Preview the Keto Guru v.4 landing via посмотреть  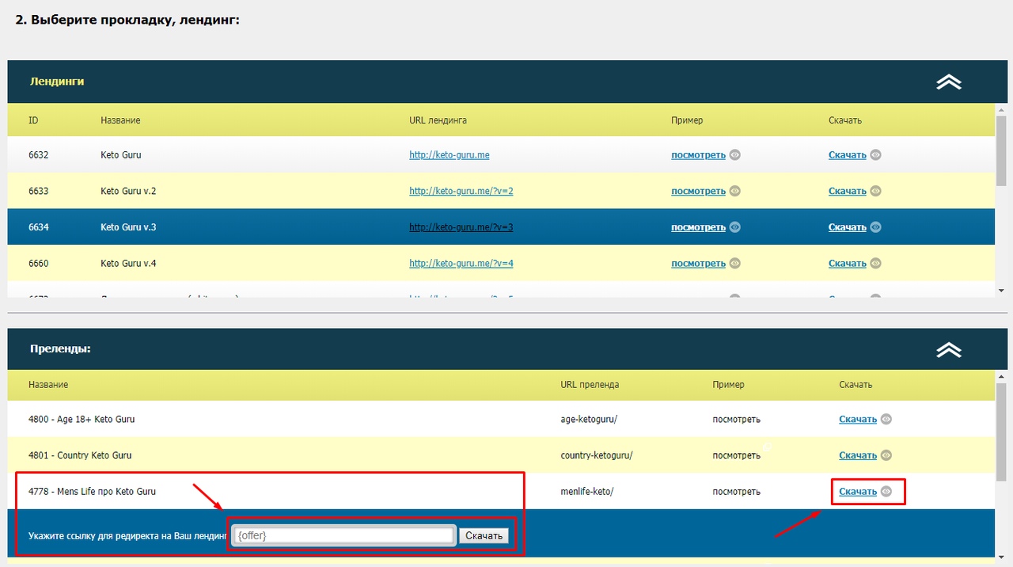[x=698, y=263]
